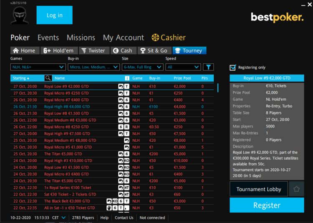Sort by the Buy-in column header
Image resolution: width=313 pixels, height=223 pixels.
tap(155, 78)
